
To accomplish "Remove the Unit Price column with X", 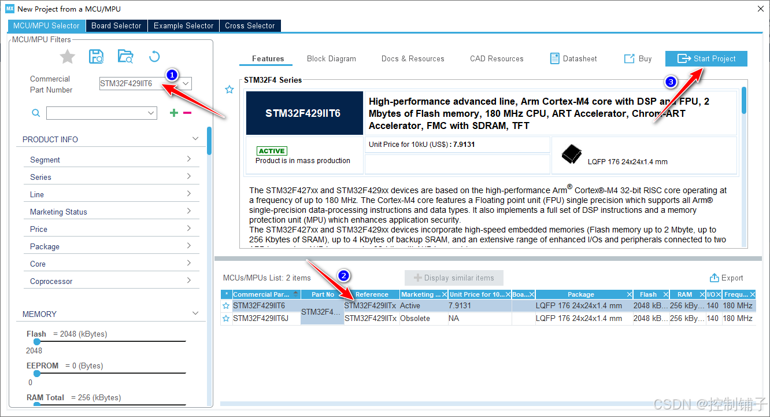I will point(508,294).
